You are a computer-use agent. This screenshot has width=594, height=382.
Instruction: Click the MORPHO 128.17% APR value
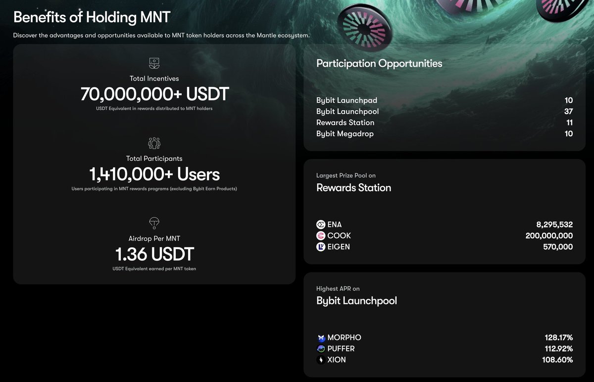(558, 338)
